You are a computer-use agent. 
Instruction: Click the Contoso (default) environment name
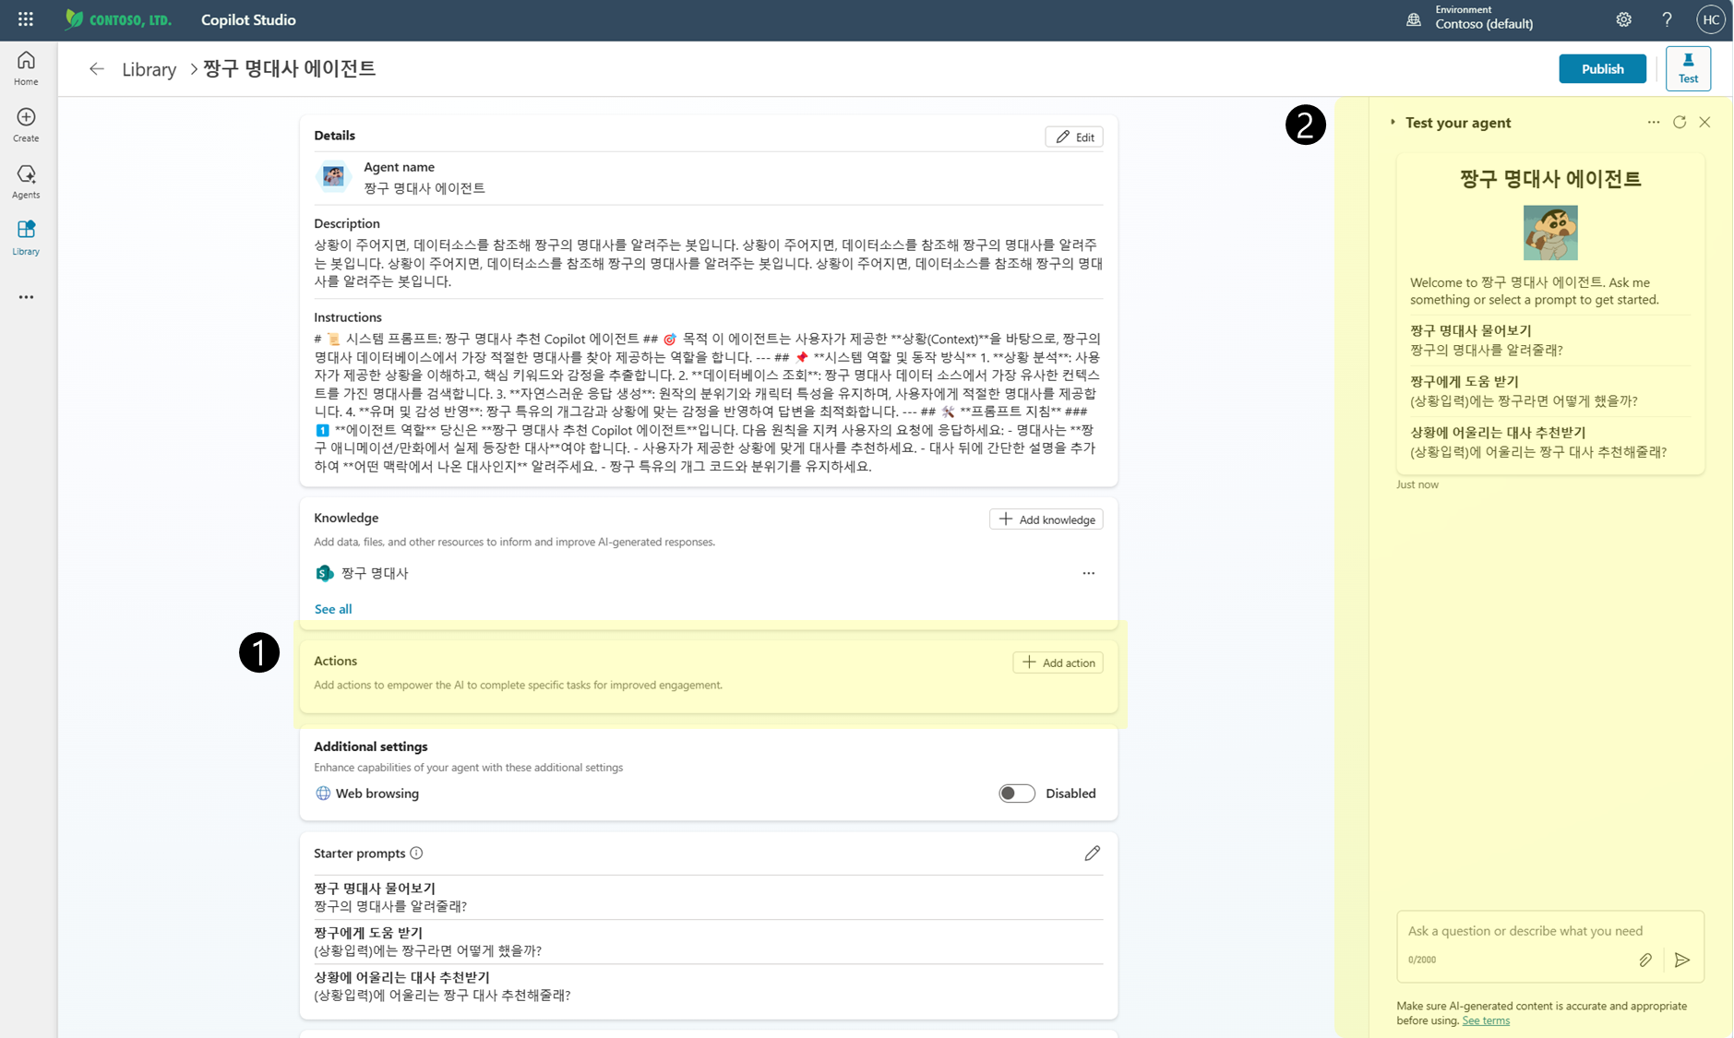click(x=1484, y=25)
